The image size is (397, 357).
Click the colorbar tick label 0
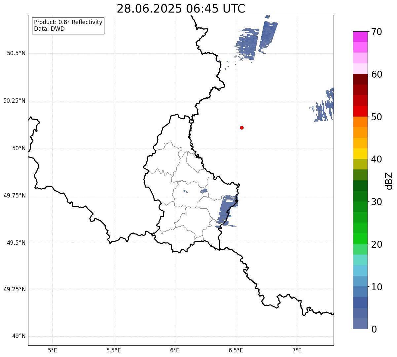point(374,329)
